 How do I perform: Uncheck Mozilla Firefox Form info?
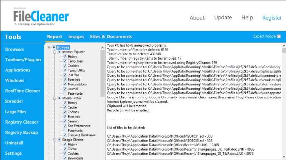(x=65, y=117)
